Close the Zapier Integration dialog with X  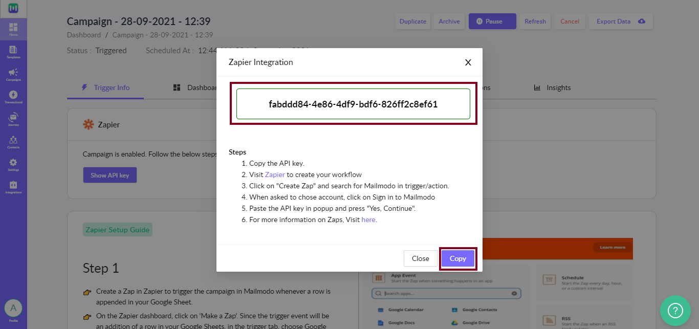(468, 62)
